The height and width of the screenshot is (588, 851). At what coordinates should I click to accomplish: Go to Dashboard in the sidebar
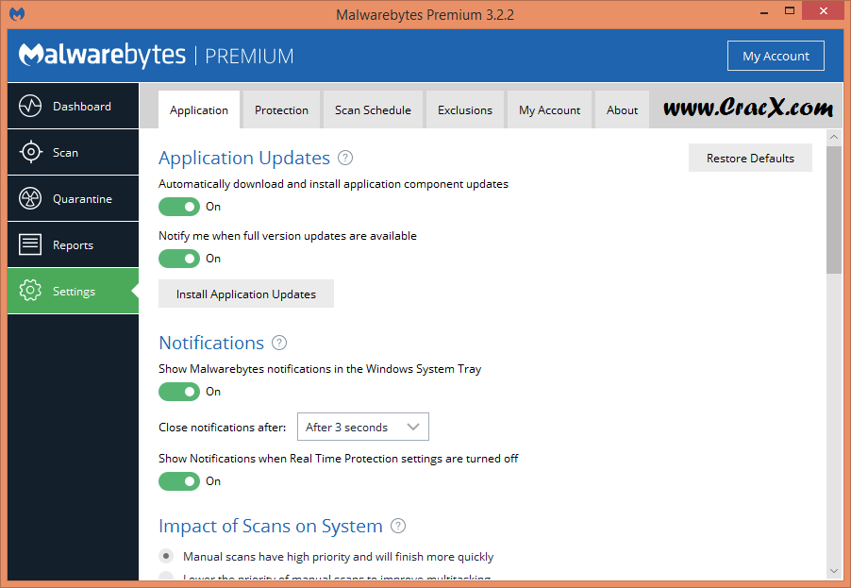74,106
